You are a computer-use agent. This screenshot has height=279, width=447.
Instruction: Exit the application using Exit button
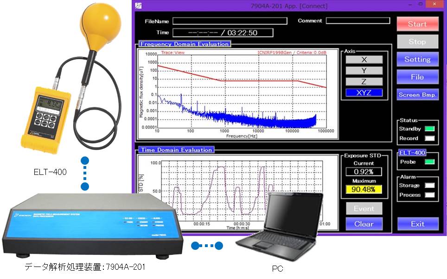coord(417,224)
